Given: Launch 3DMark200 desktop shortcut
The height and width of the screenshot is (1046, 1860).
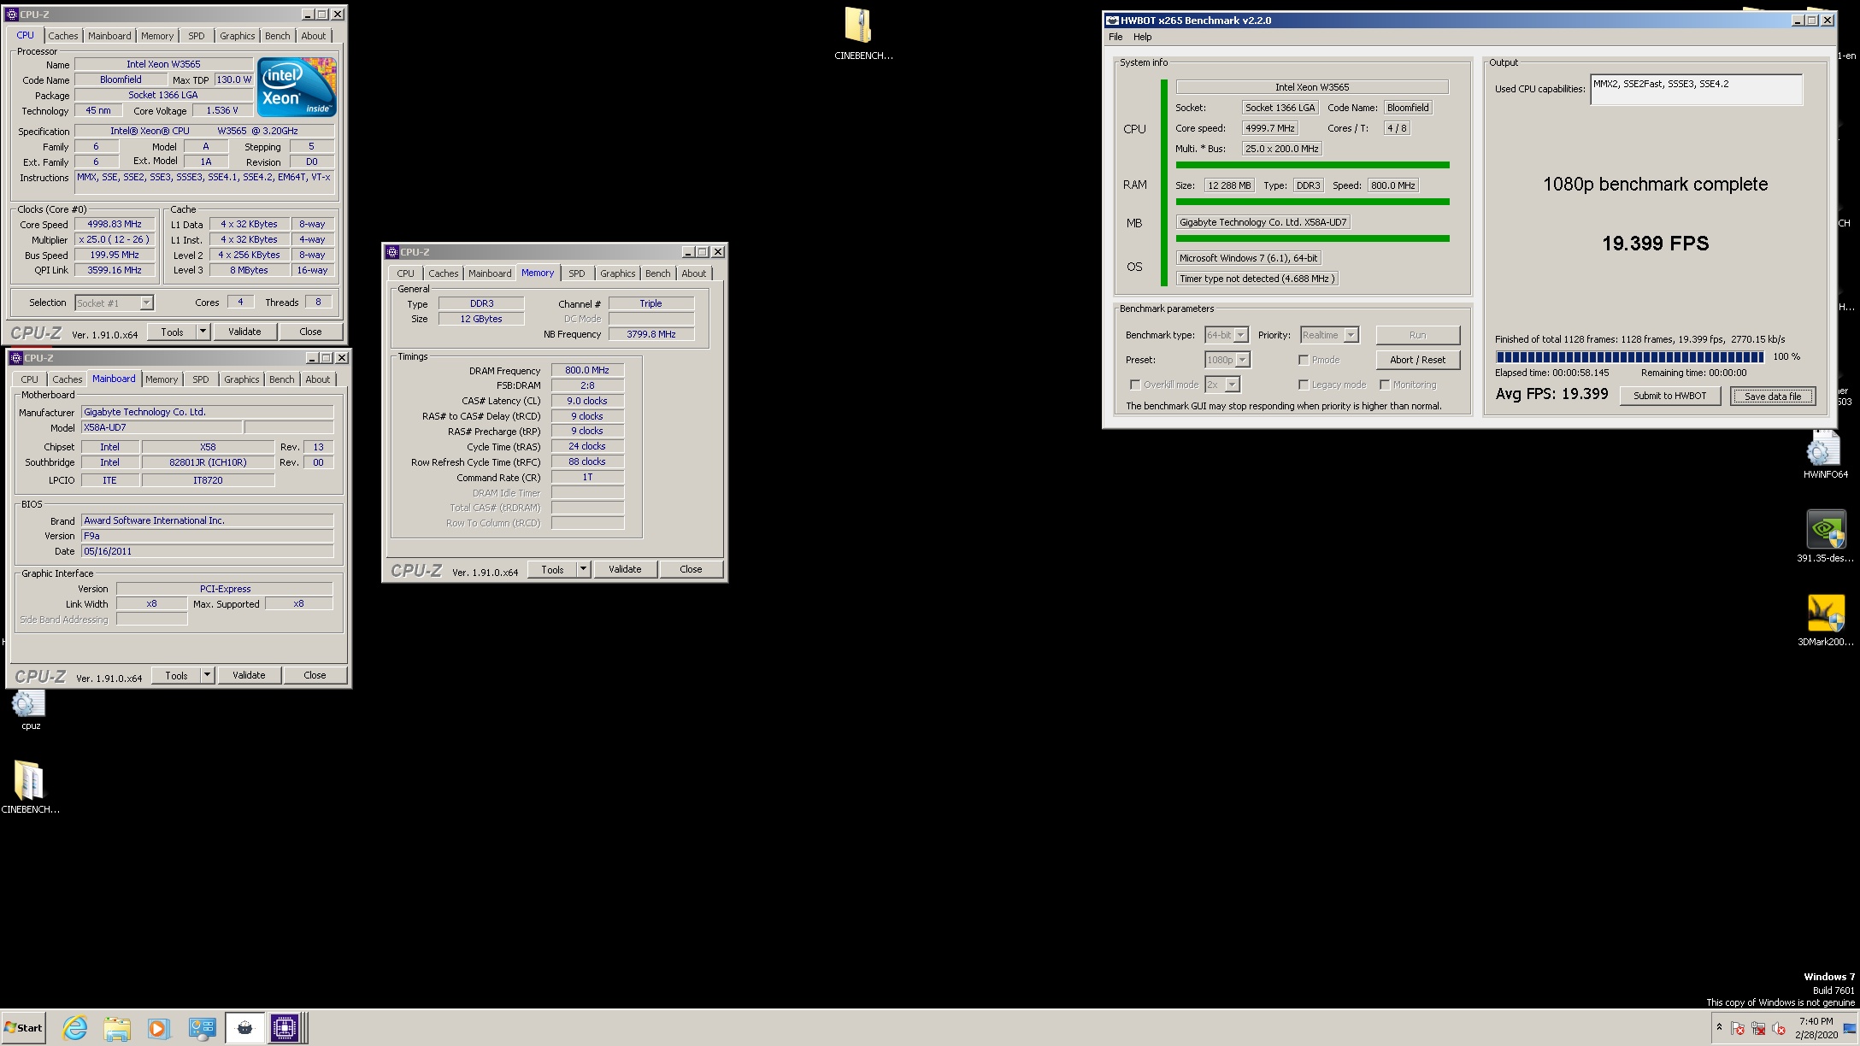Looking at the screenshot, I should click(1825, 614).
